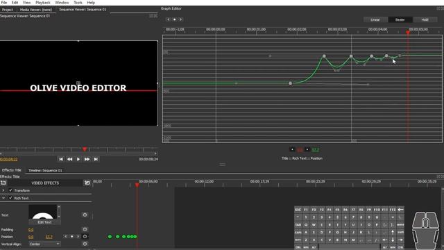Click the fast forward button in viewer
This screenshot has height=250, width=444.
point(87,159)
